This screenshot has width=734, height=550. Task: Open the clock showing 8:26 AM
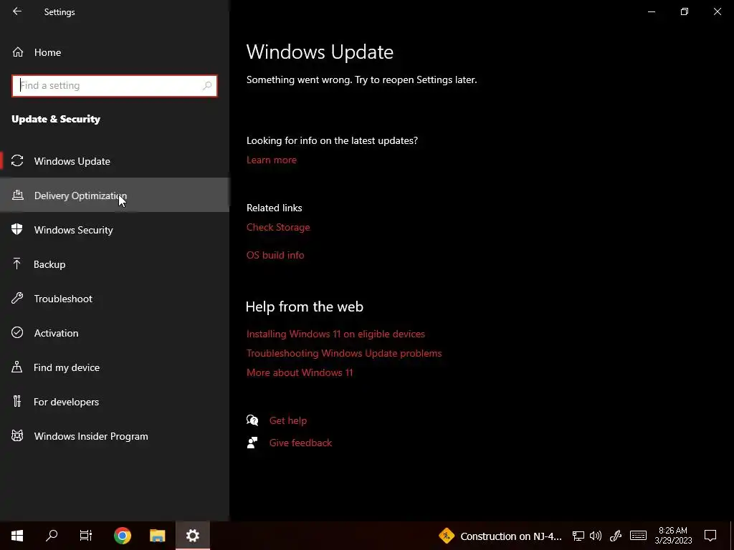(673, 536)
